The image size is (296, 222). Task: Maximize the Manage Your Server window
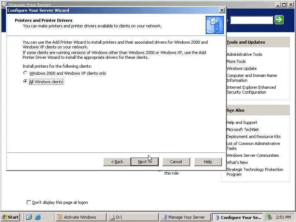pyautogui.click(x=284, y=5)
